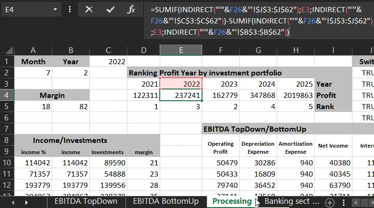This screenshot has width=374, height=208.
Task: Click the horizontal scrollbar left arrow
Action: [x=355, y=203]
